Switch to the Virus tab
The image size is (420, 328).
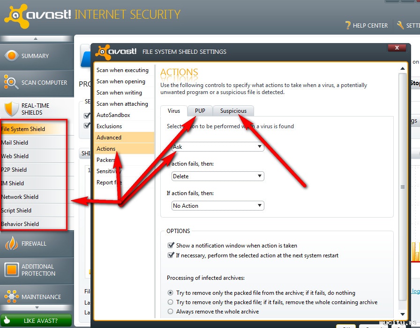coord(174,111)
